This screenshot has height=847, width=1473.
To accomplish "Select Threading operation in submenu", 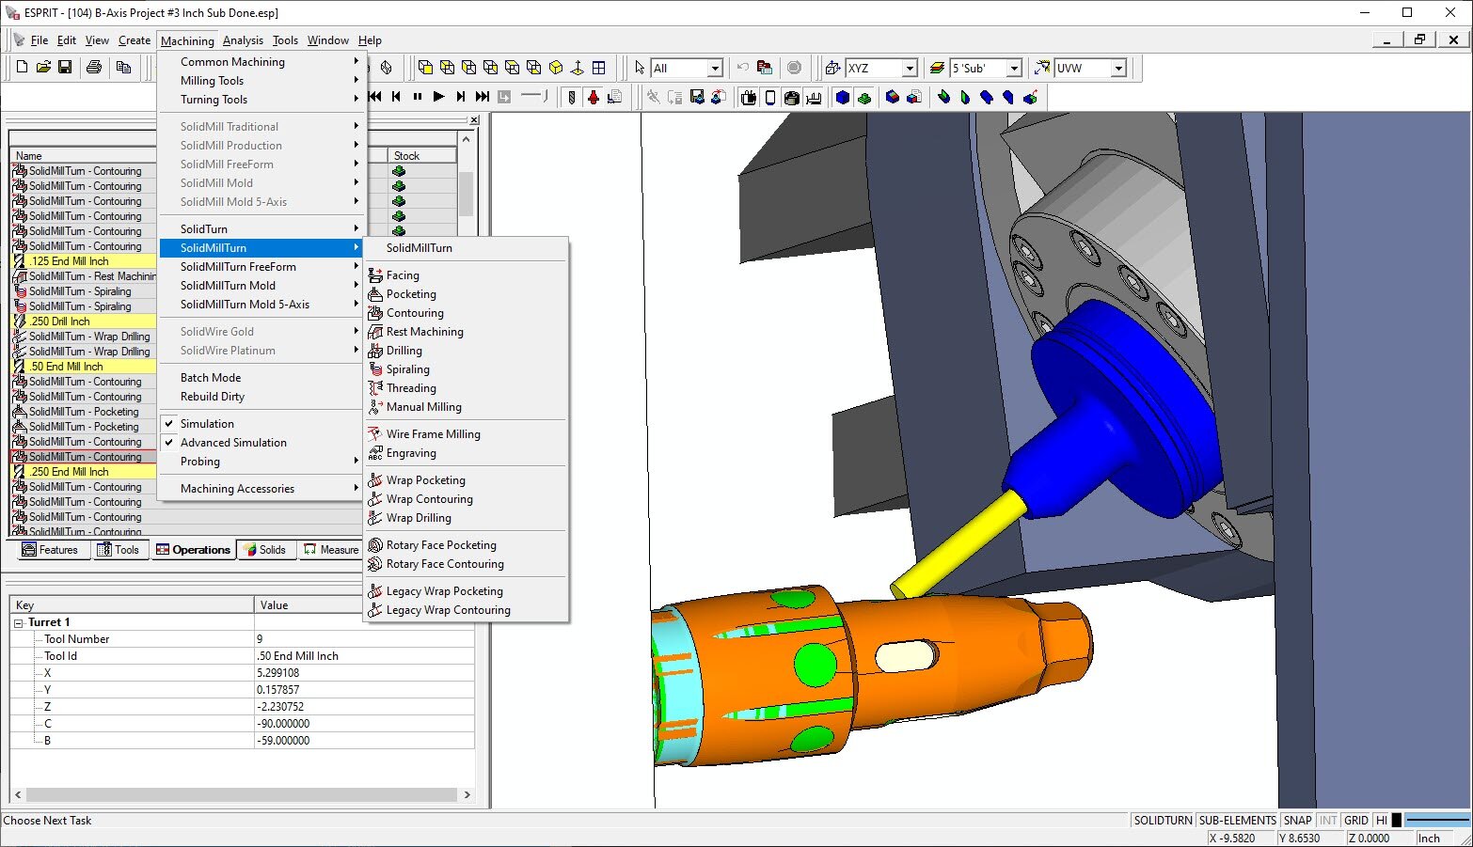I will pos(466,388).
